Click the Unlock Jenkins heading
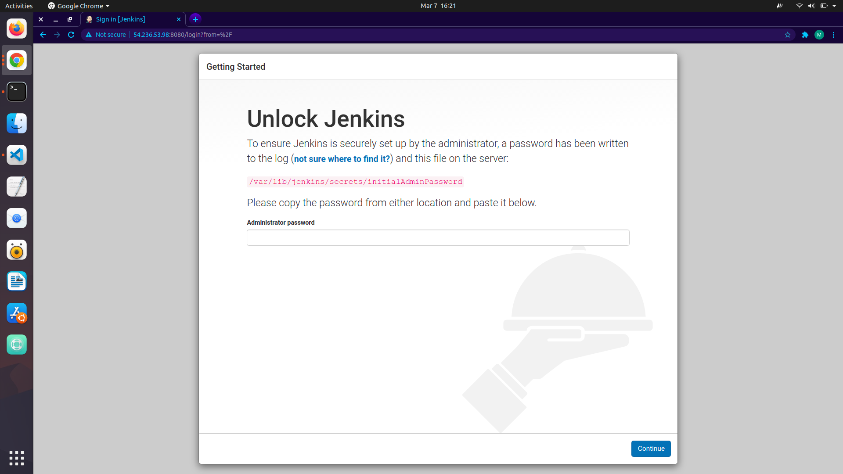843x474 pixels. (x=326, y=118)
